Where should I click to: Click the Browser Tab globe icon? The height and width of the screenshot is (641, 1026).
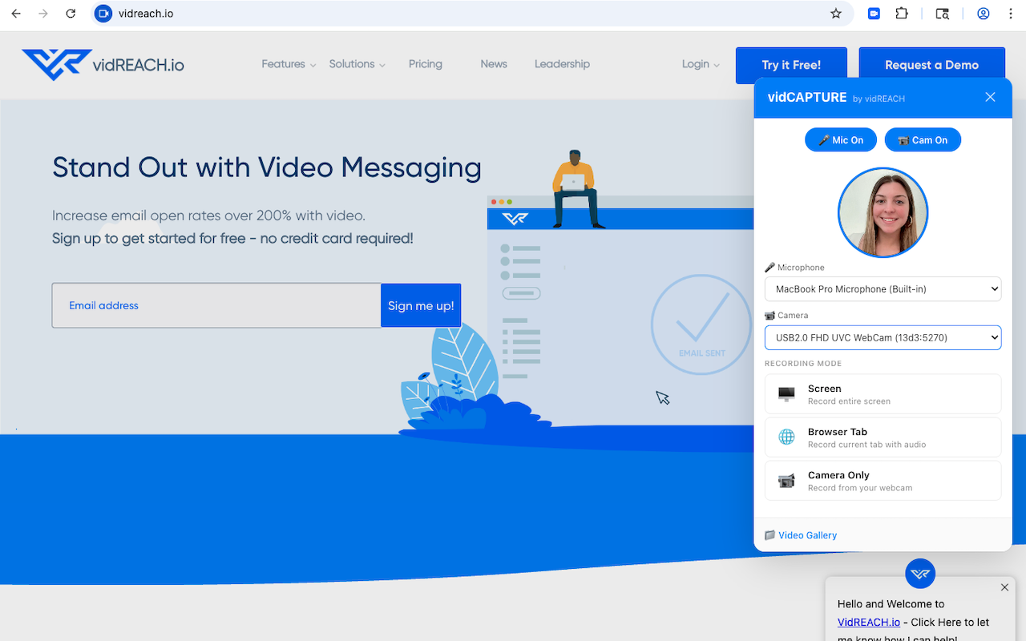coord(786,437)
